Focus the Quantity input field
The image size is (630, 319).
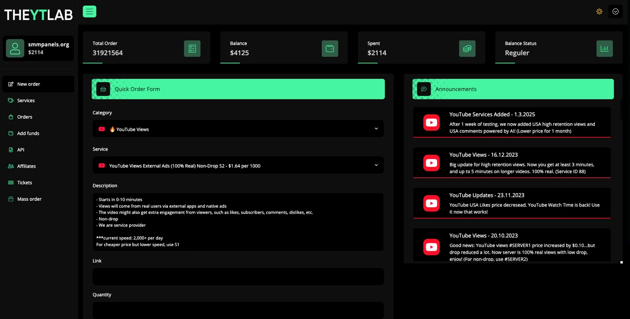point(238,310)
